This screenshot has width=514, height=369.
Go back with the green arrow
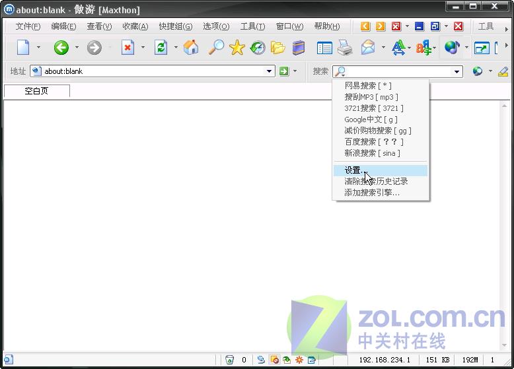(61, 48)
